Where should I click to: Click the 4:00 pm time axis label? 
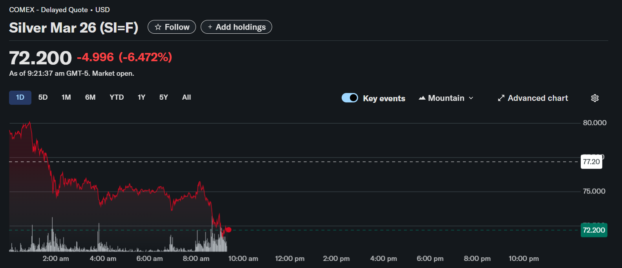(383, 259)
